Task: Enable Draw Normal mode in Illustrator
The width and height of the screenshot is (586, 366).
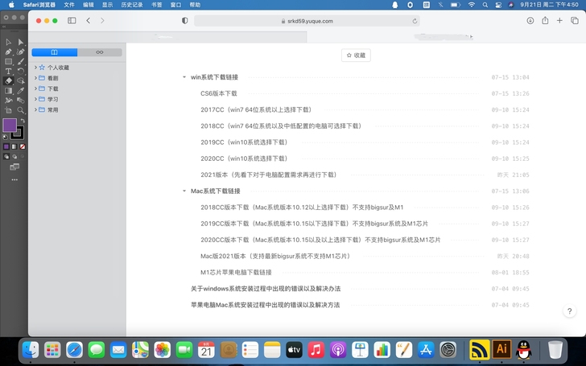Action: (x=6, y=157)
